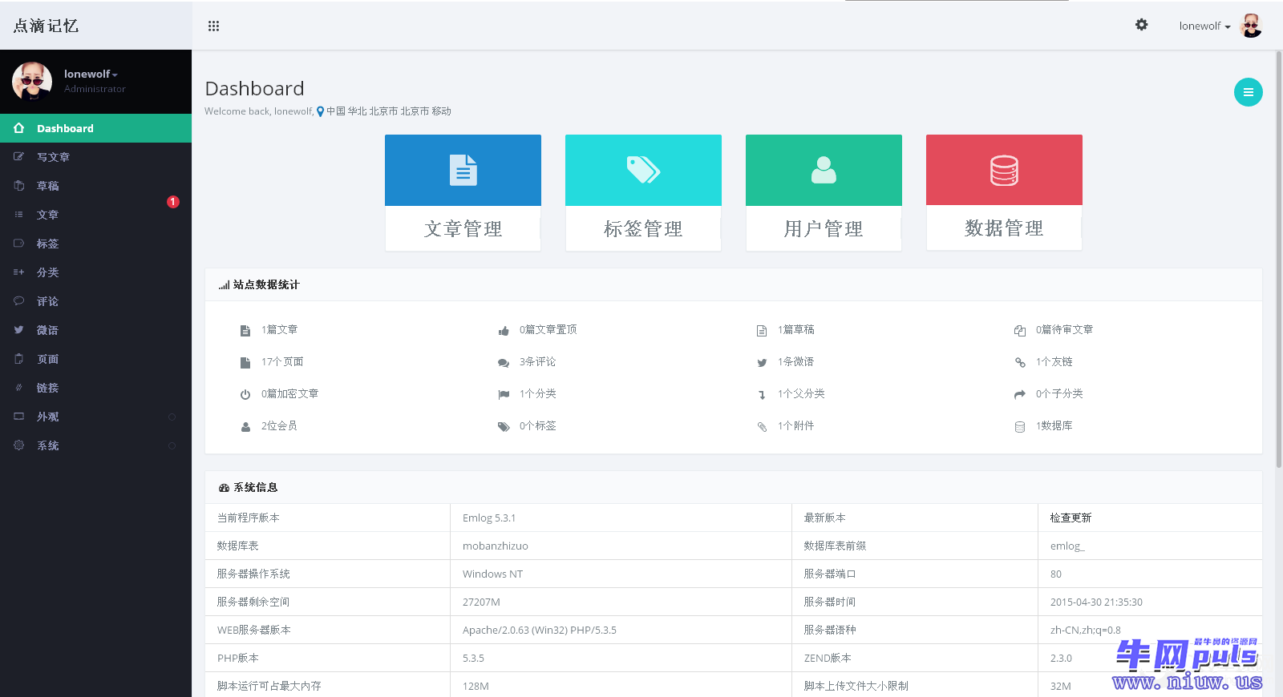Click the 用户管理 label
This screenshot has width=1283, height=697.
824,229
